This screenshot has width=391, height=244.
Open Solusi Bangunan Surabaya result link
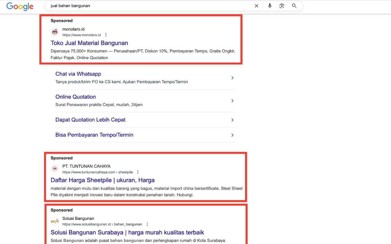pyautogui.click(x=127, y=232)
